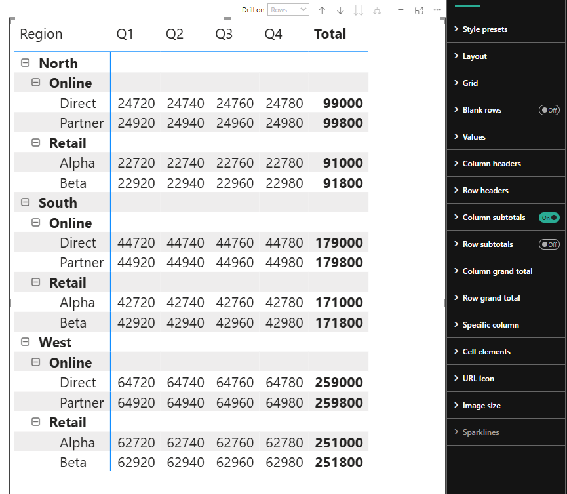This screenshot has width=567, height=494.
Task: Collapse Retail under South
Action: tap(35, 282)
